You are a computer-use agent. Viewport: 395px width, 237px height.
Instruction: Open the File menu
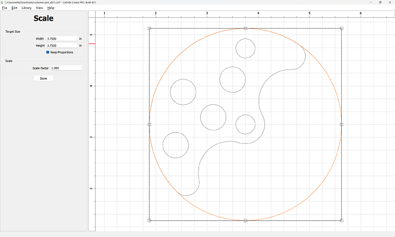(x=5, y=8)
